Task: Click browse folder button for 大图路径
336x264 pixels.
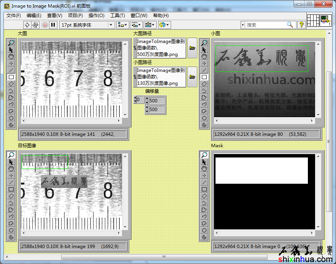Action: click(x=192, y=48)
